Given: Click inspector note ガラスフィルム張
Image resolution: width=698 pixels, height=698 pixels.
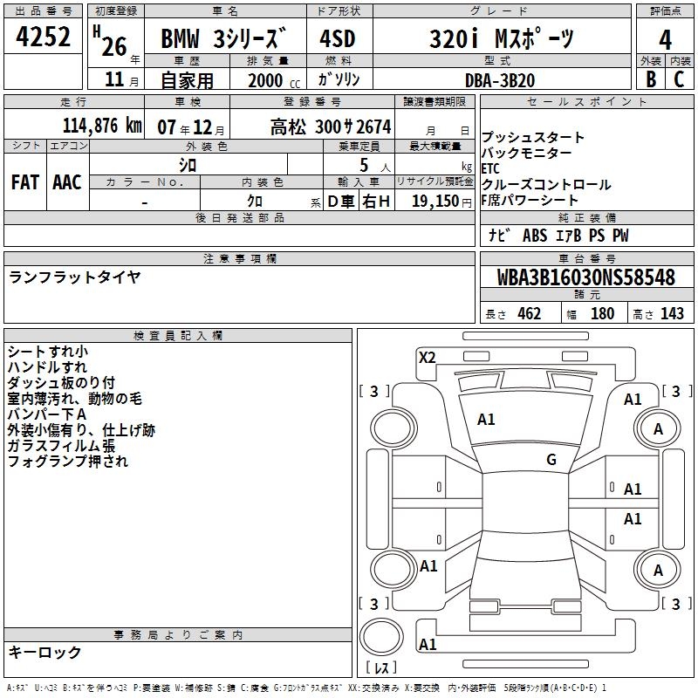Looking at the screenshot, I should tap(61, 446).
